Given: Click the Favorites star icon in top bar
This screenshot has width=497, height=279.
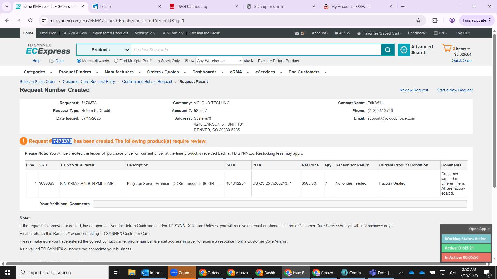Looking at the screenshot, I should coord(359,33).
